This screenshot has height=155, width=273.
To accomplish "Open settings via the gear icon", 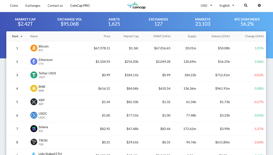I will (x=259, y=6).
